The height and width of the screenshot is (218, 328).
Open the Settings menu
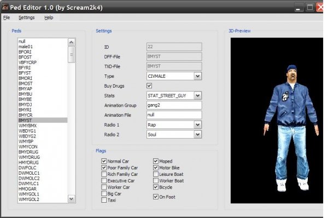[27, 18]
